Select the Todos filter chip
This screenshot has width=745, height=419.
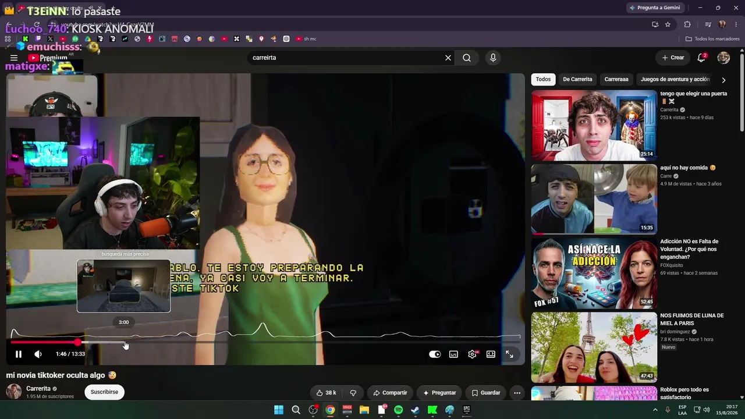(x=543, y=79)
